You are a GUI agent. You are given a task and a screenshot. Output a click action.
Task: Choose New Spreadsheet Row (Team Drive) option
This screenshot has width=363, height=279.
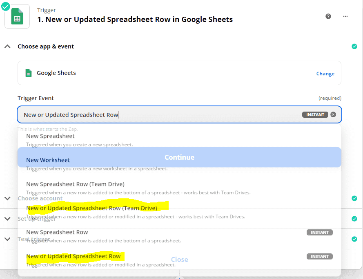pos(75,184)
